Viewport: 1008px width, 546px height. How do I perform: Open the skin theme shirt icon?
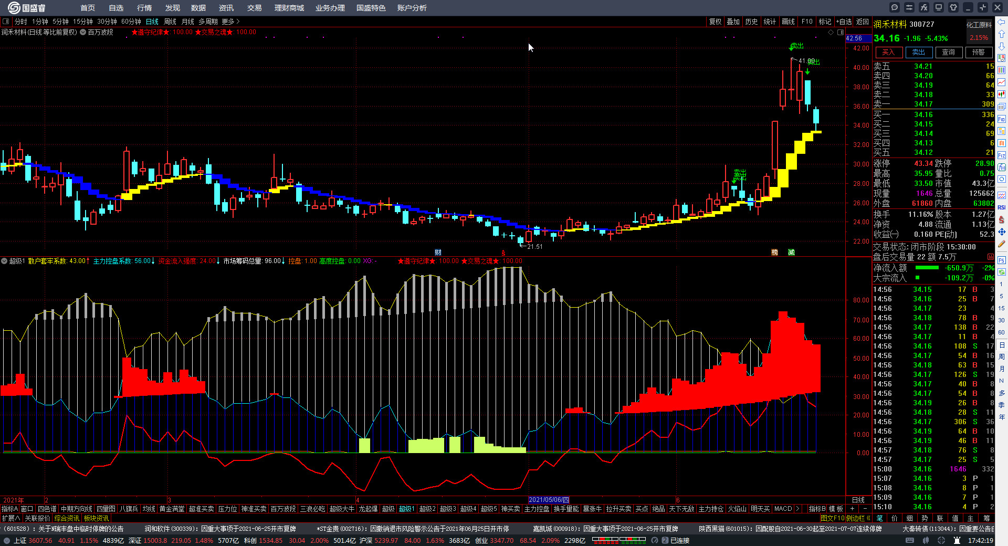click(953, 7)
